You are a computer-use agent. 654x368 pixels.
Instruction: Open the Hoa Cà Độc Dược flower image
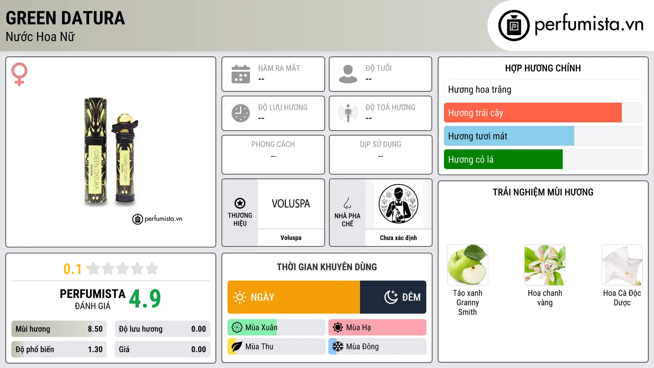pos(622,265)
